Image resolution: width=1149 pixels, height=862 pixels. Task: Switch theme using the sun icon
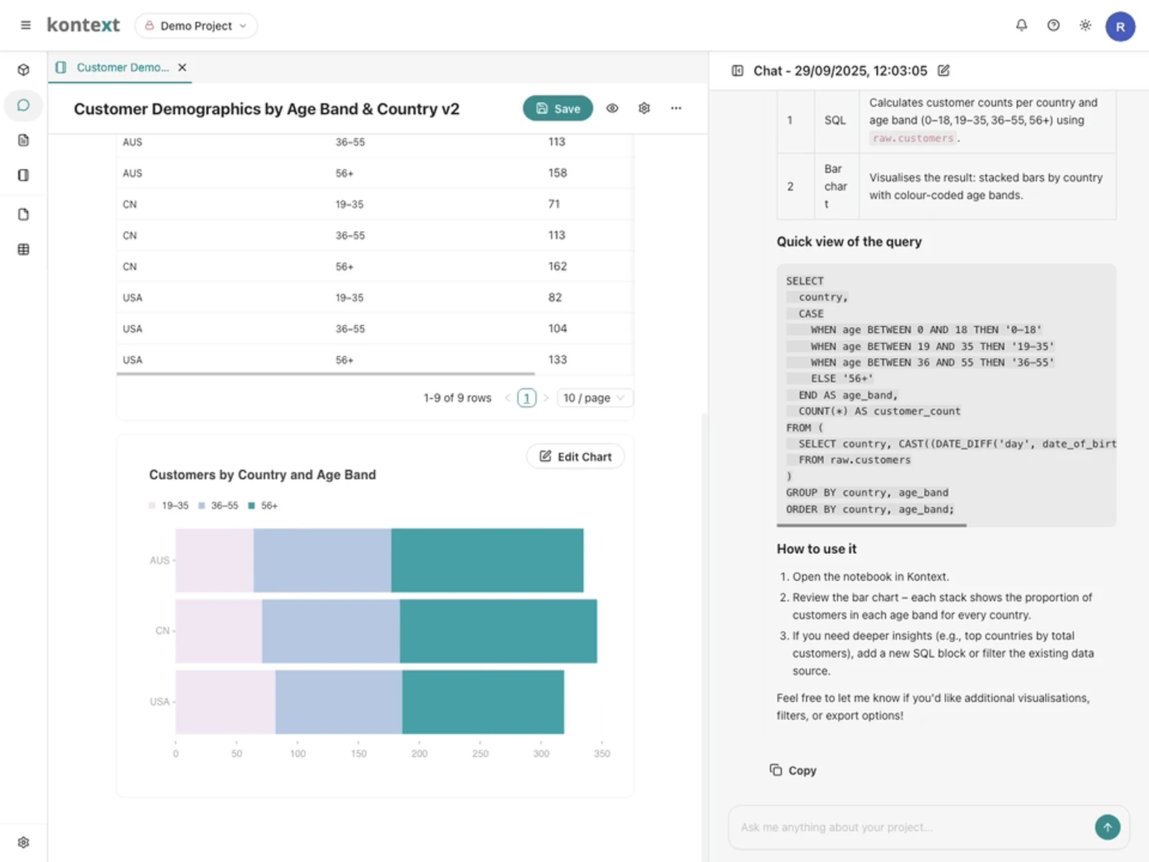point(1085,25)
